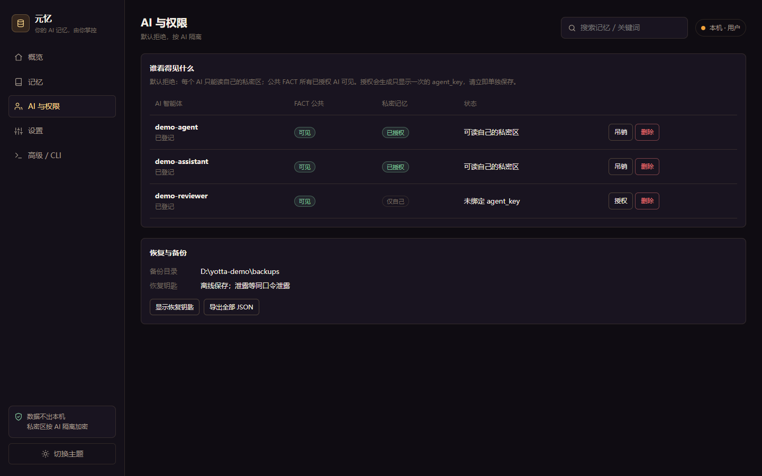The height and width of the screenshot is (476, 762).
Task: Click the 可见 badge for demo-reviewer
Action: click(x=305, y=202)
